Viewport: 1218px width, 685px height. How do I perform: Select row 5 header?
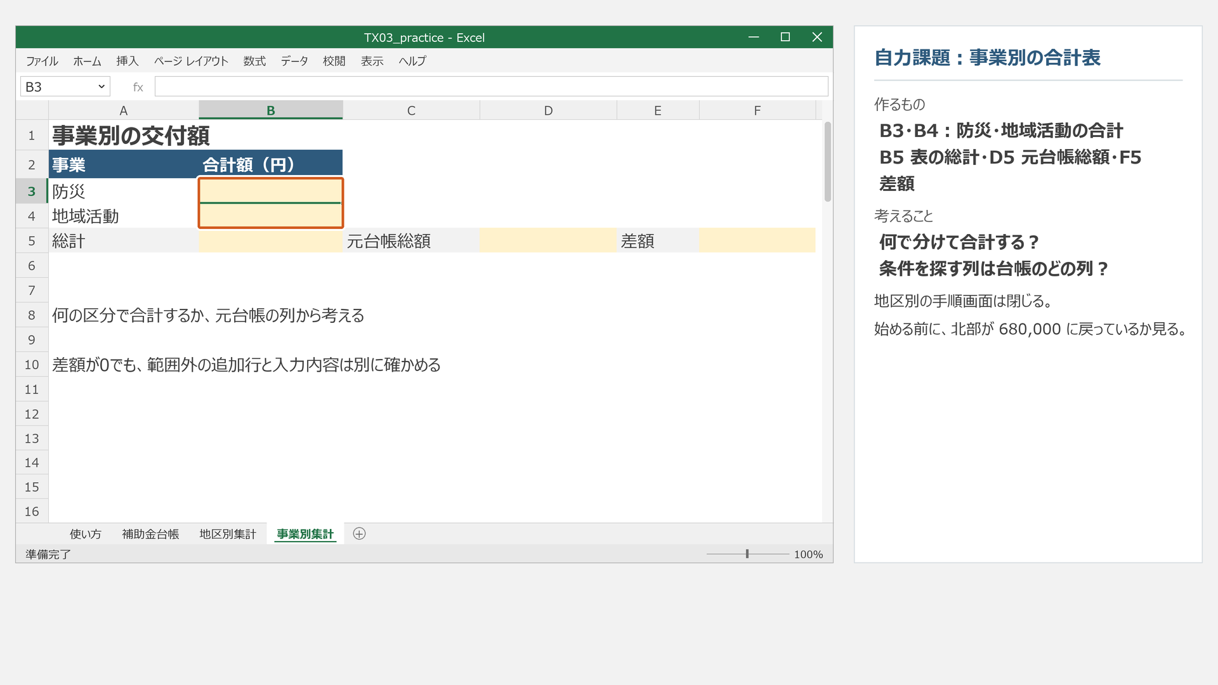tap(32, 241)
